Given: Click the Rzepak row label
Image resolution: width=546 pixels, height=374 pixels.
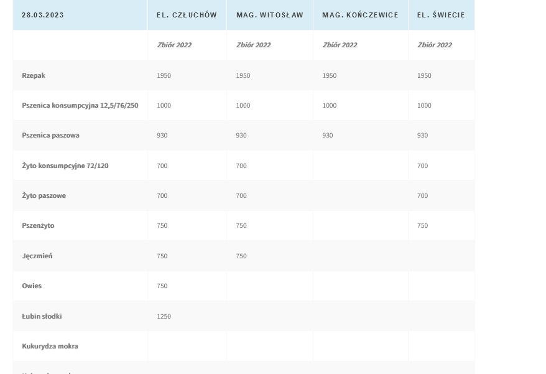Looking at the screenshot, I should tap(34, 75).
